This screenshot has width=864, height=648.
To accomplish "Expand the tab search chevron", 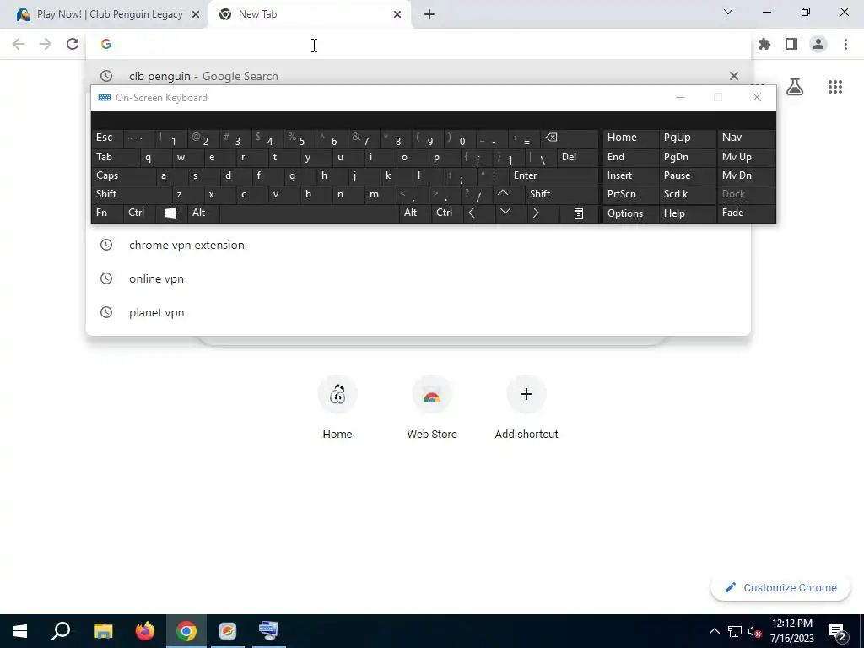I will pos(728,12).
